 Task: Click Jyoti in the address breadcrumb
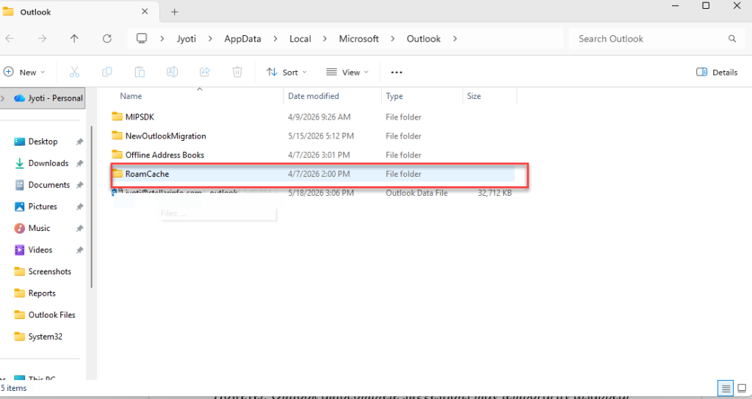187,39
